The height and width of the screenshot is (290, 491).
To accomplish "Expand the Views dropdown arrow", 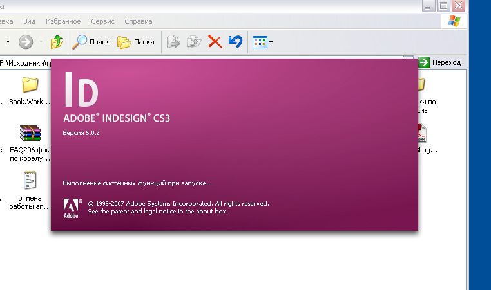I will pyautogui.click(x=271, y=42).
